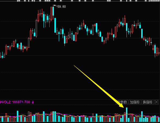Click the magenta down arrow beside MAVOL2
This screenshot has width=160, height=123.
pos(33,102)
